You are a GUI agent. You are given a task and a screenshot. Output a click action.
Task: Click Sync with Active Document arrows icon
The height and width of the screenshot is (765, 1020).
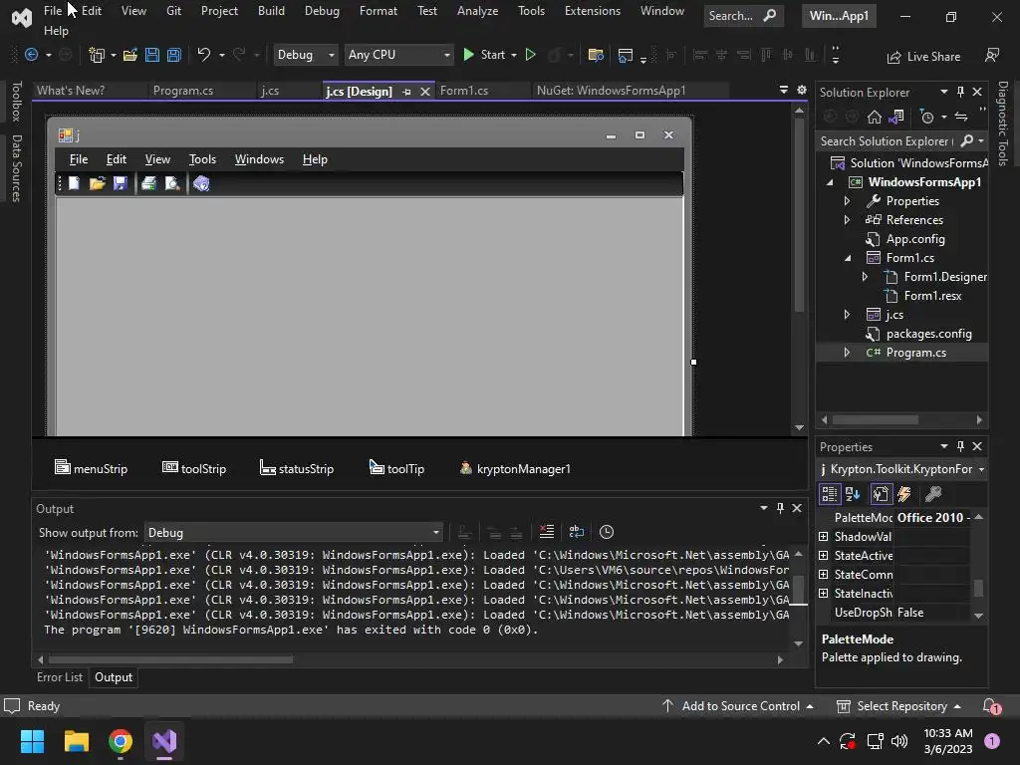click(x=961, y=118)
